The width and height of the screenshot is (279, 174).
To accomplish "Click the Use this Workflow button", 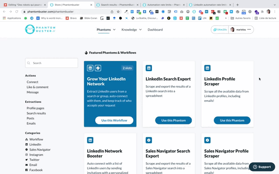I will 114,121.
